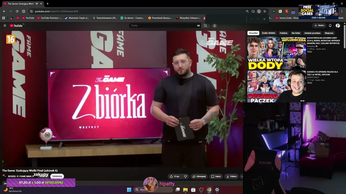Open File Explorer from the taskbar
Screen dimensions: 346x194
click(x=185, y=190)
